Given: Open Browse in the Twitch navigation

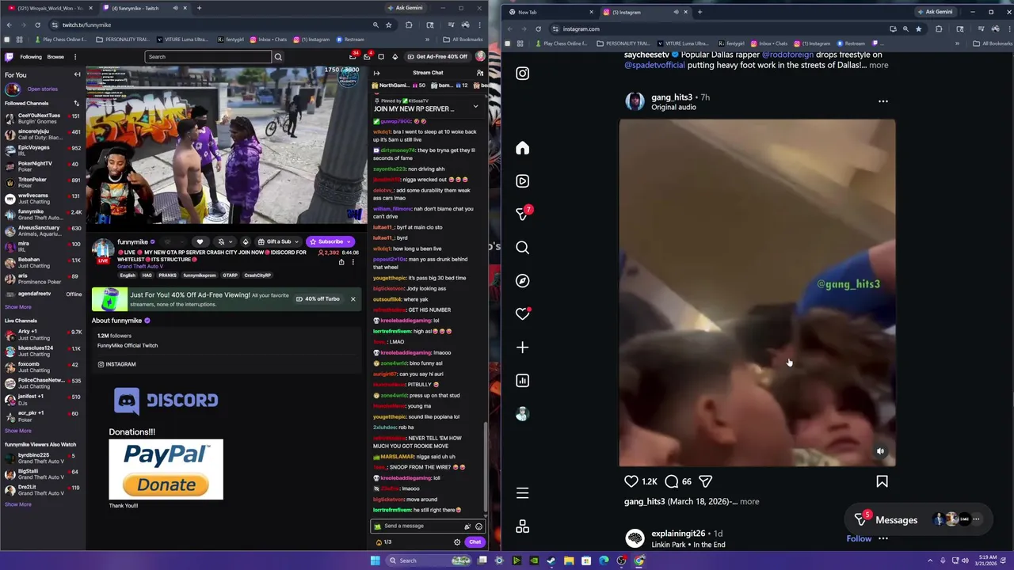Looking at the screenshot, I should 55,57.
